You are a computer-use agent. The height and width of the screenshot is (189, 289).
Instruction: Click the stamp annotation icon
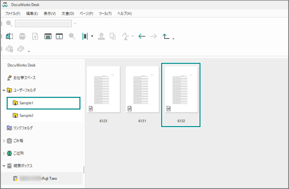click(101, 37)
